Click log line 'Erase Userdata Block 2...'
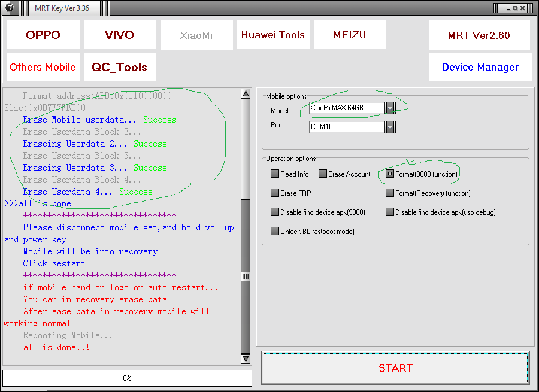Screen dimensions: 539x392 pyautogui.click(x=82, y=132)
